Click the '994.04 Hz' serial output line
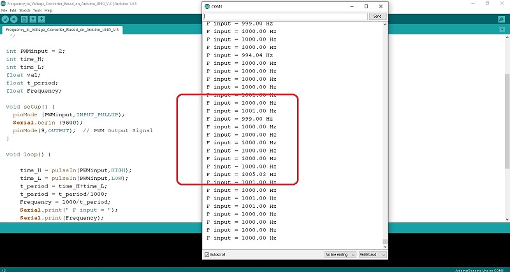The image size is (510, 272). (240, 55)
